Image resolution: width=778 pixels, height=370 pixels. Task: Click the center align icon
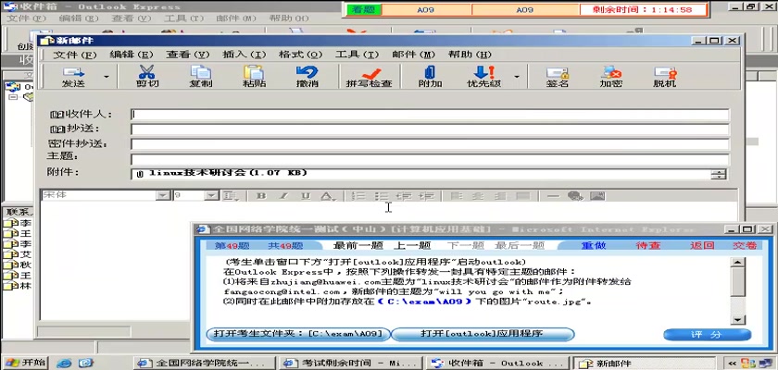pos(478,196)
